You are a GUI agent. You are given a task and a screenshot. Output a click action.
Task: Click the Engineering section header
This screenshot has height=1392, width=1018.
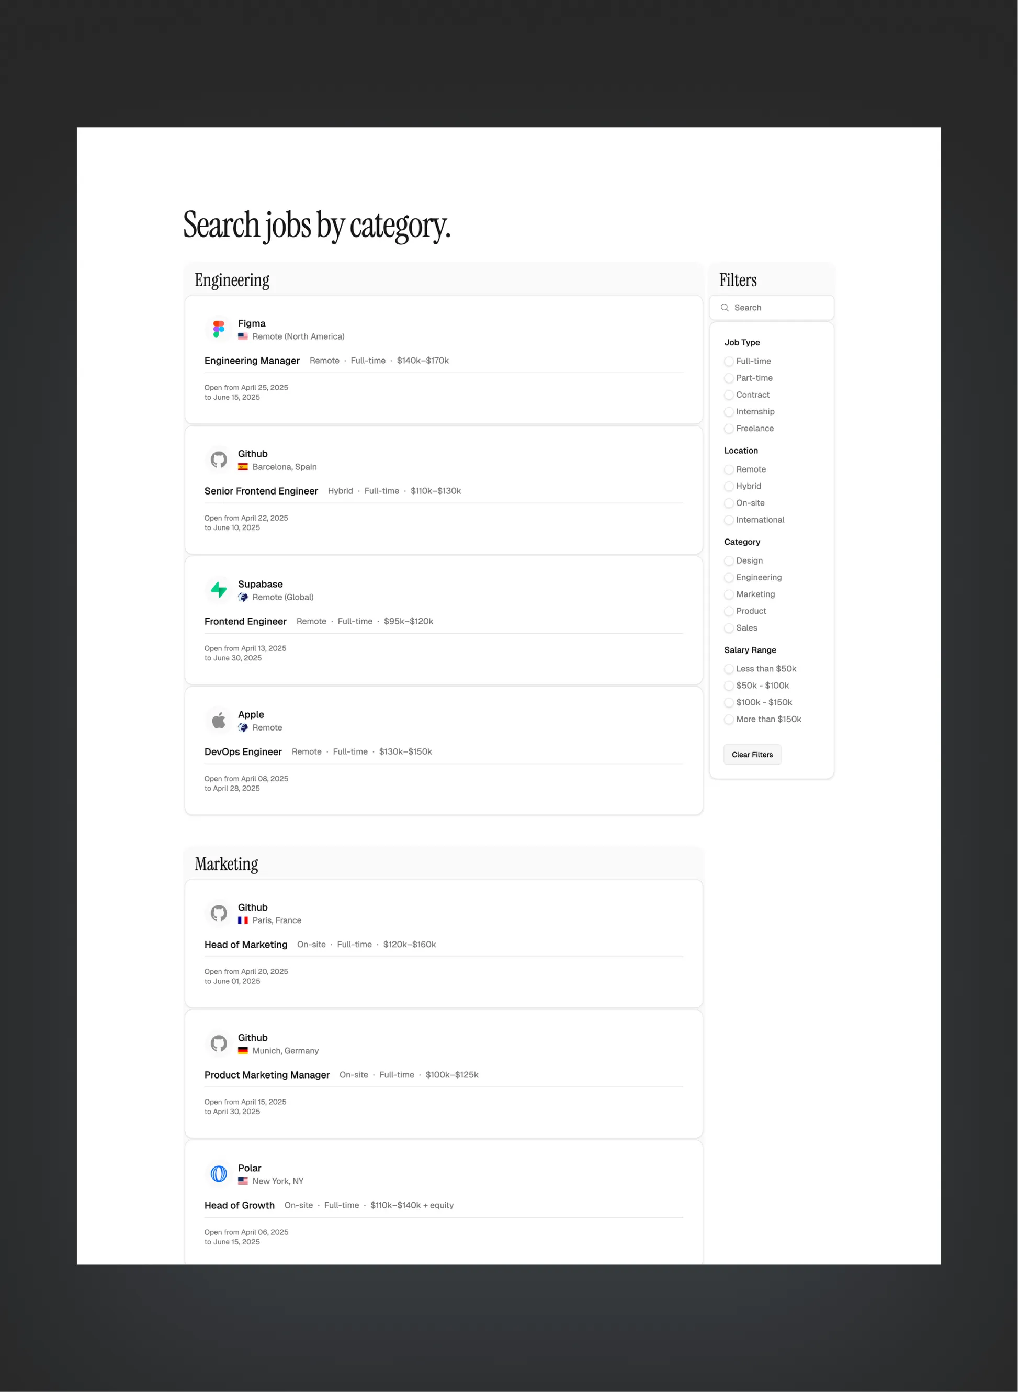point(232,280)
